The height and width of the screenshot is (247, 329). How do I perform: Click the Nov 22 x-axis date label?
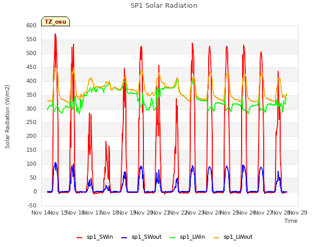point(178,213)
